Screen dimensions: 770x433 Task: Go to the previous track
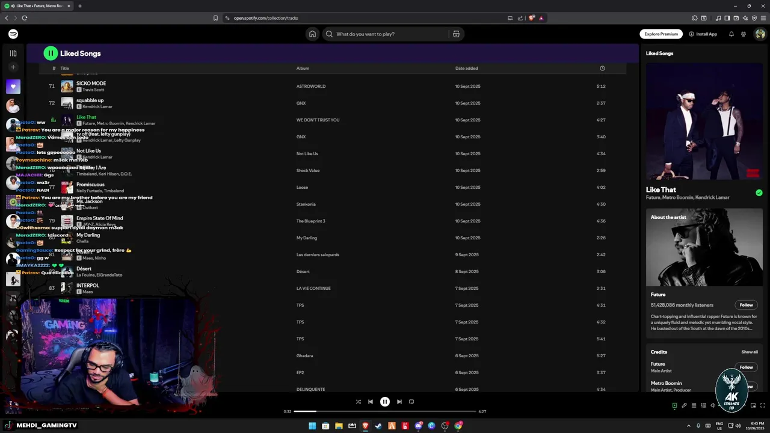click(x=371, y=402)
